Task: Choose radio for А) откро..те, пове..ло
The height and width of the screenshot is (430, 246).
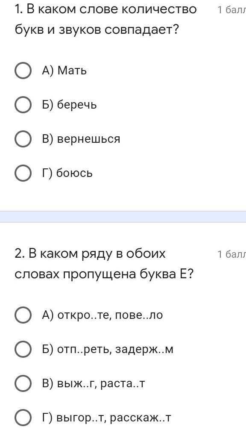Action: click(23, 315)
